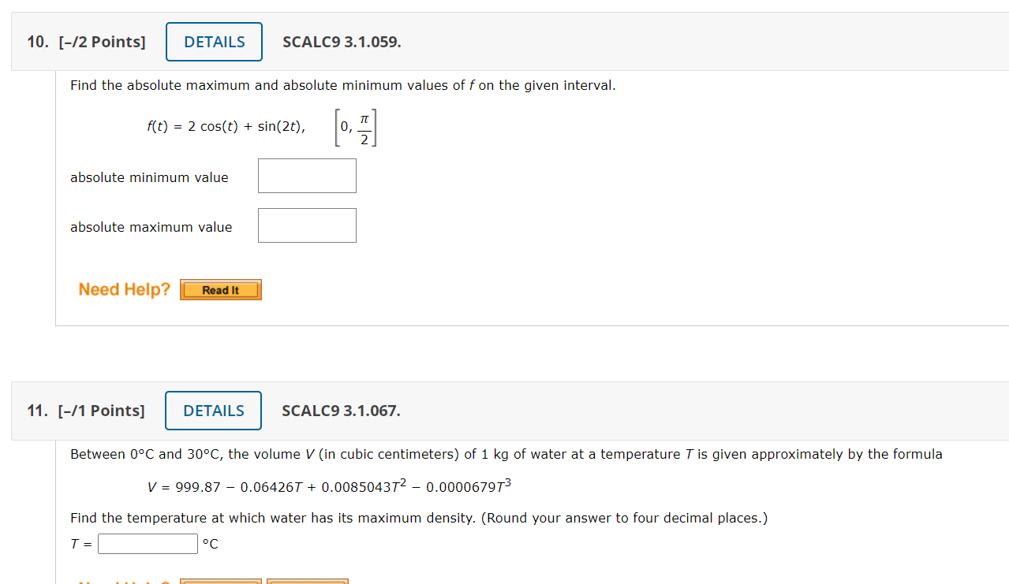Click the second orange button at page bottom
This screenshot has height=584, width=1009.
click(x=307, y=581)
